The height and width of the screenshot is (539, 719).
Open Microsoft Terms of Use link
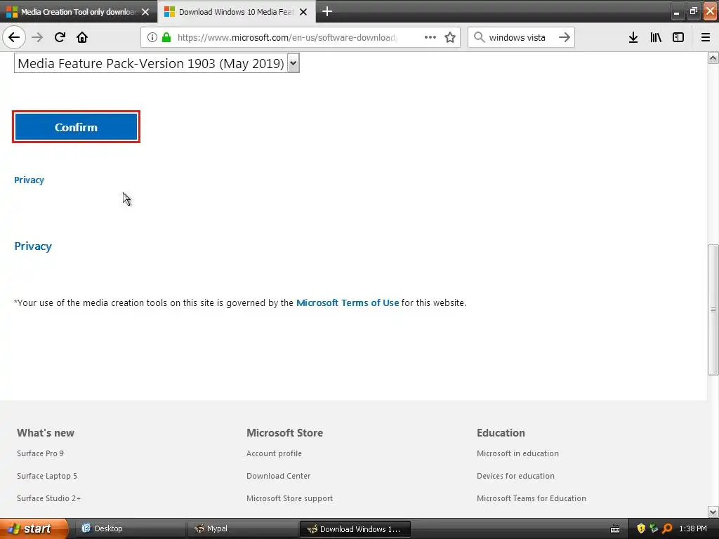click(x=348, y=303)
